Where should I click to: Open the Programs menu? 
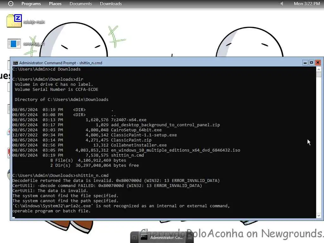click(x=31, y=3)
